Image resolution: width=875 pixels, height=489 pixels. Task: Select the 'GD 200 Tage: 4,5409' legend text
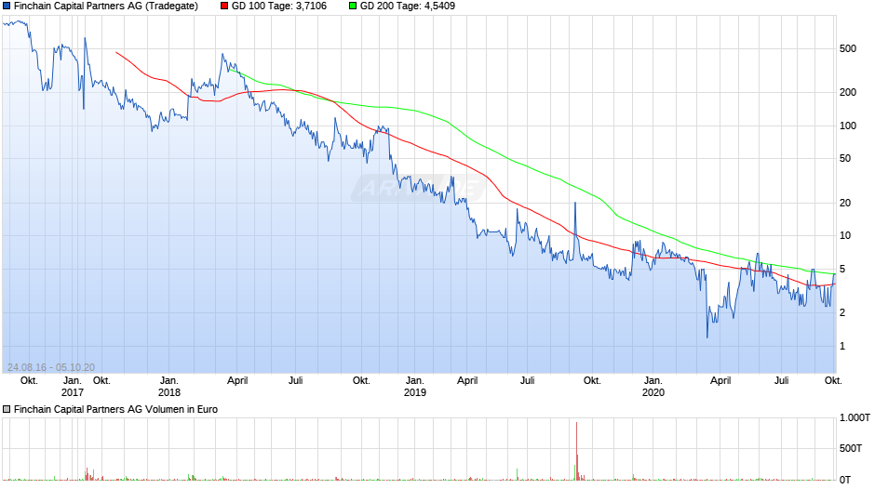coord(408,7)
